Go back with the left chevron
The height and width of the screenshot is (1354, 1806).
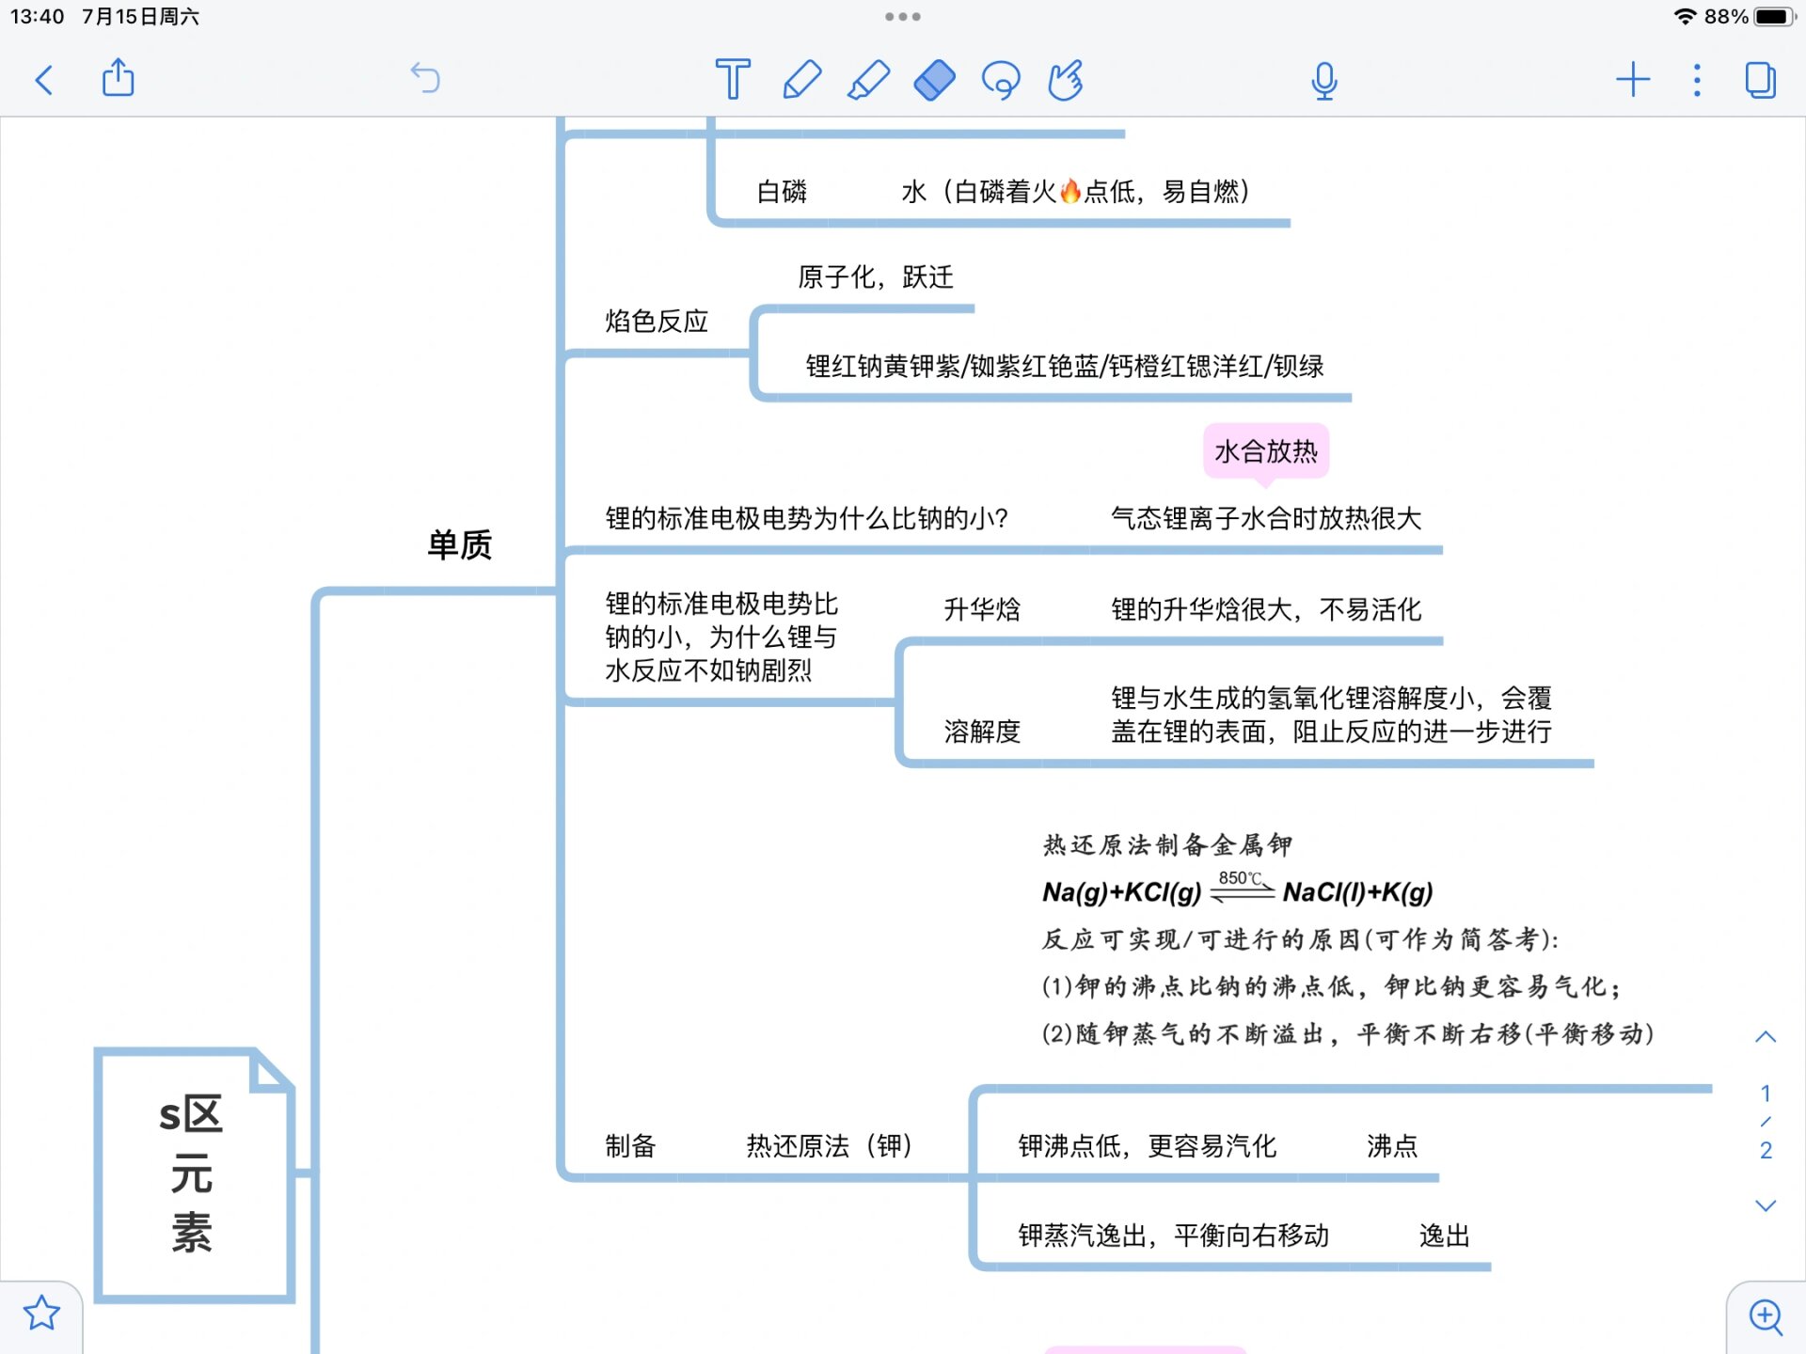click(x=43, y=80)
